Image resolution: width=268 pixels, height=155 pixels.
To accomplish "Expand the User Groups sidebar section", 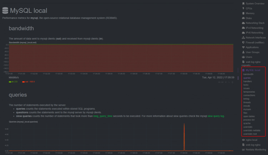I will [x=253, y=52].
